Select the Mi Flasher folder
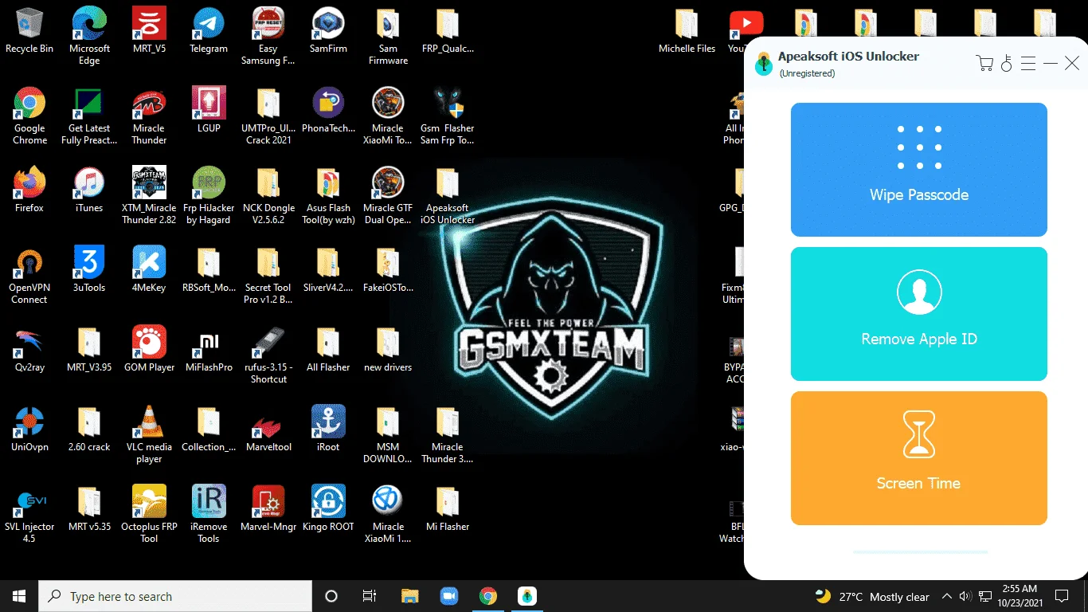Image resolution: width=1088 pixels, height=612 pixels. (x=448, y=508)
